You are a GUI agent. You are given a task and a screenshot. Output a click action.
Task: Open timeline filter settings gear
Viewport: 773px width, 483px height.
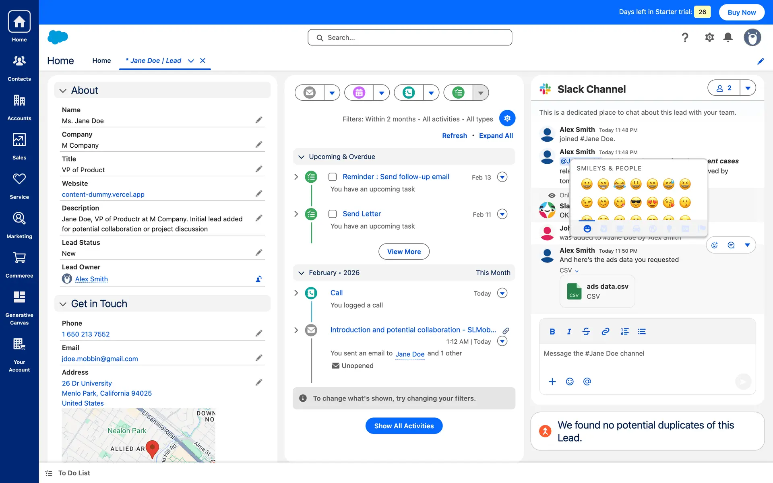[507, 118]
